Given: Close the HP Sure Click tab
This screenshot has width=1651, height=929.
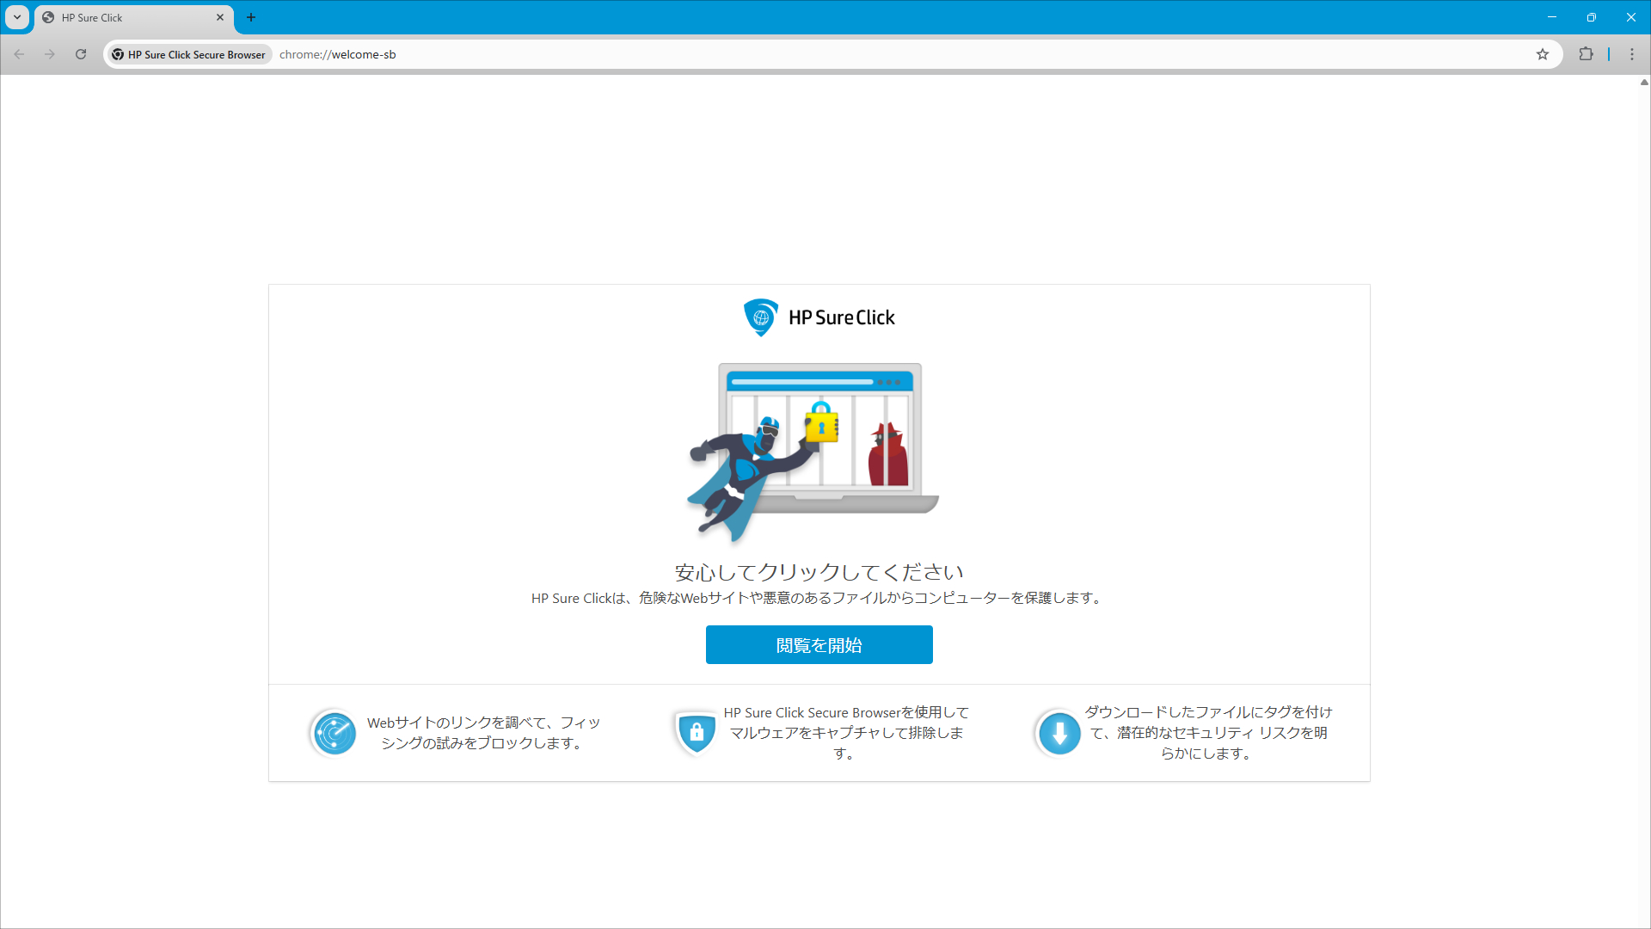Looking at the screenshot, I should coord(220,17).
